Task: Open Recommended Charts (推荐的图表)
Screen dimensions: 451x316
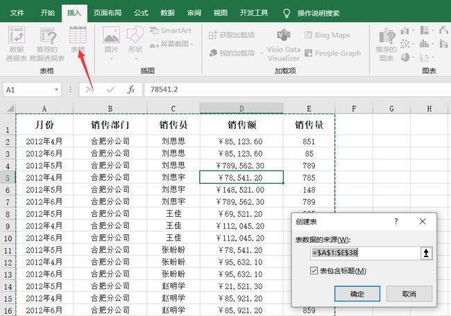Action: pyautogui.click(x=386, y=45)
